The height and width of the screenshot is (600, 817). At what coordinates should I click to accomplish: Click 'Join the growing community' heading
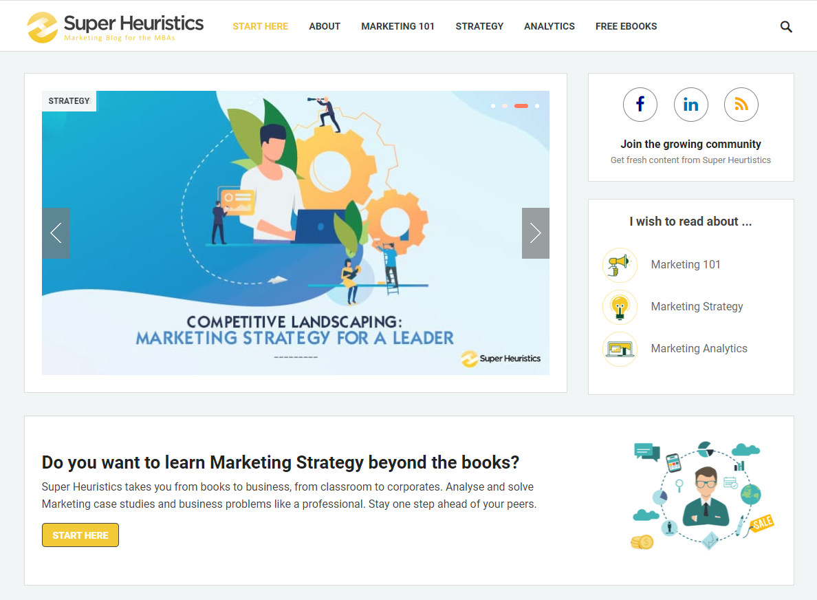click(x=690, y=144)
